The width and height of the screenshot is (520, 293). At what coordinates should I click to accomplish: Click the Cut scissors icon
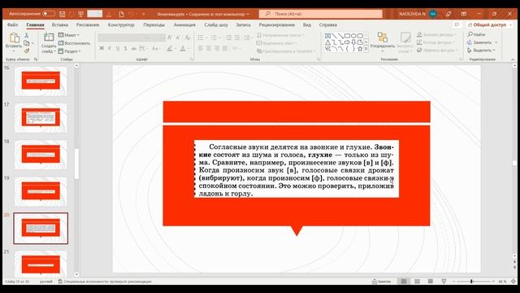click(27, 35)
